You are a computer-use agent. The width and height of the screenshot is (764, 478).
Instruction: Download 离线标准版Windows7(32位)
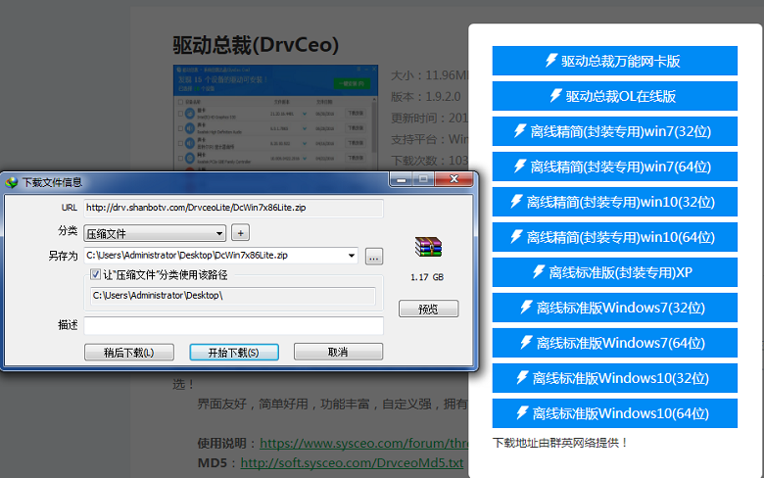coord(614,308)
